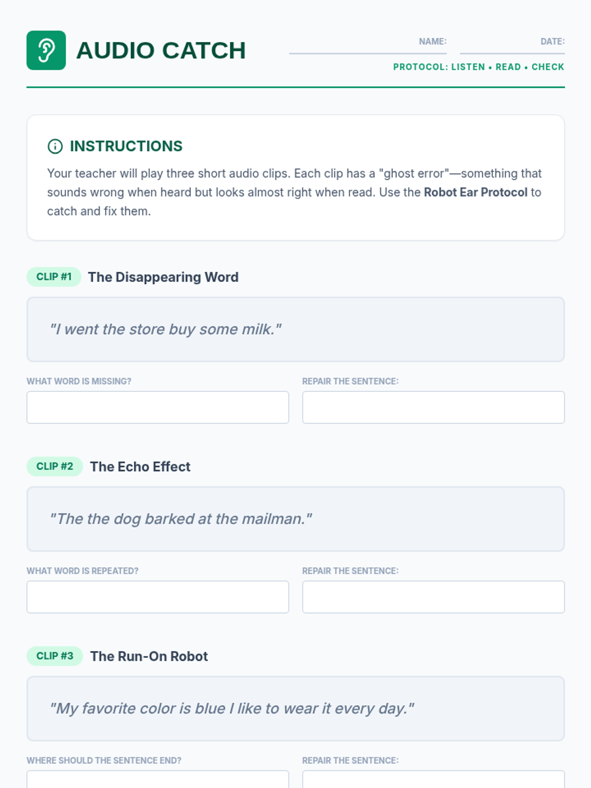This screenshot has height=788, width=591.
Task: Click 'The Run-On Robot' heading
Action: [x=149, y=657]
